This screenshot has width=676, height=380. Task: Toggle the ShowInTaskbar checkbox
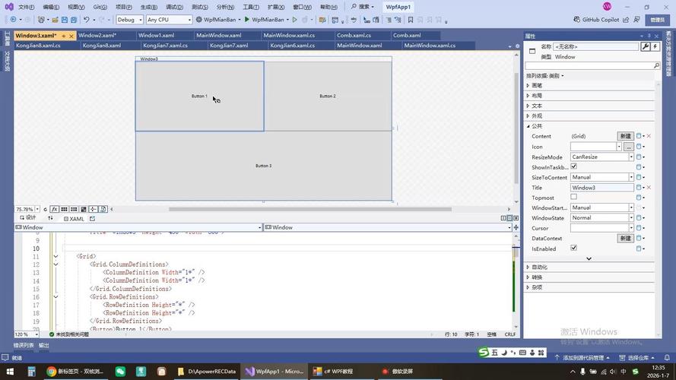tap(574, 166)
